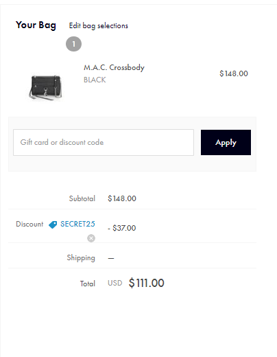The width and height of the screenshot is (277, 357).
Task: Click the item price $148.00 beside the product
Action: (234, 73)
